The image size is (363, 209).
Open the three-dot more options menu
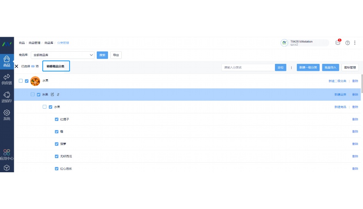355,43
